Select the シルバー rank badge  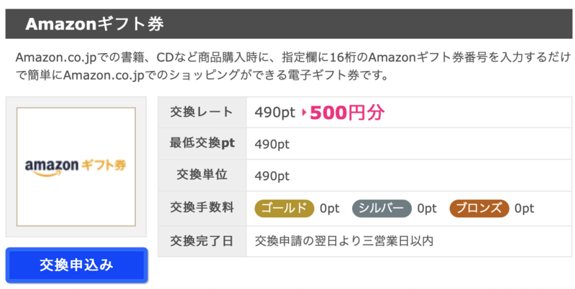[382, 209]
